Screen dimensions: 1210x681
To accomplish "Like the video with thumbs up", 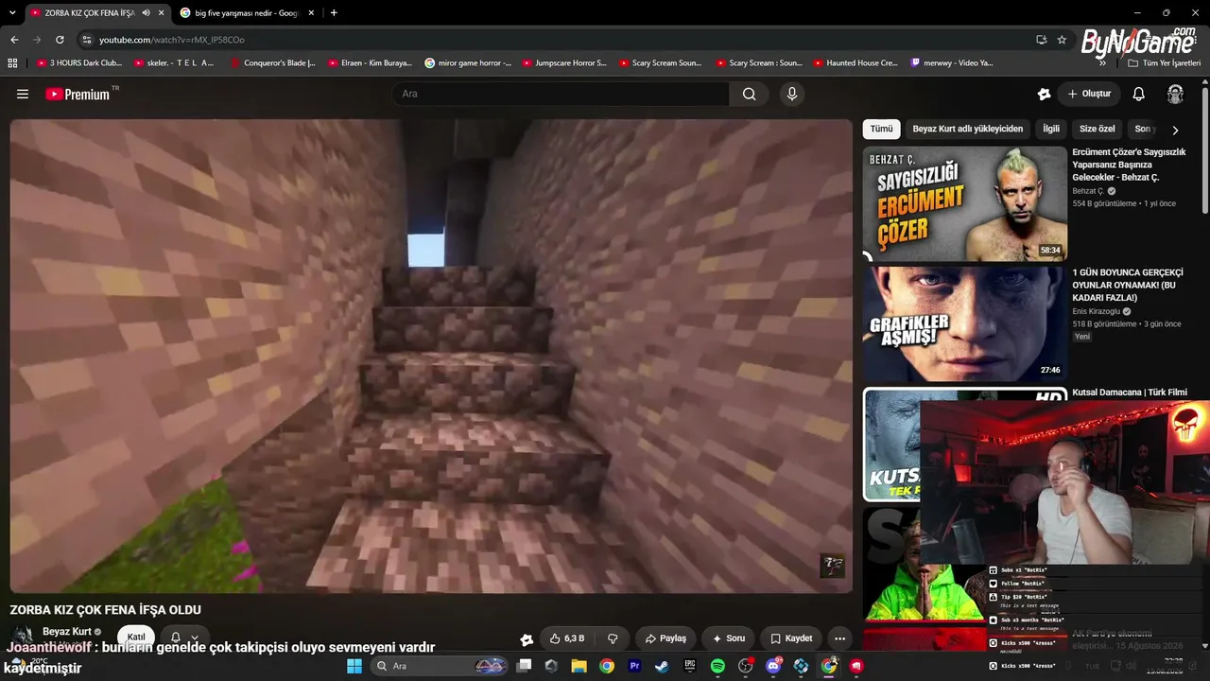I will [567, 638].
